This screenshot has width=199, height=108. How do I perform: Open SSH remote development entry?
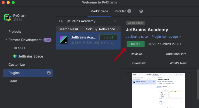[21, 48]
